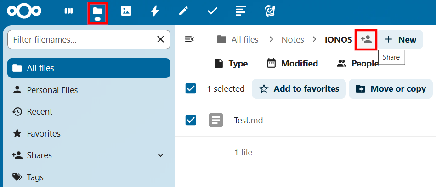
Task: Open the Deck cards app icon
Action: click(270, 11)
